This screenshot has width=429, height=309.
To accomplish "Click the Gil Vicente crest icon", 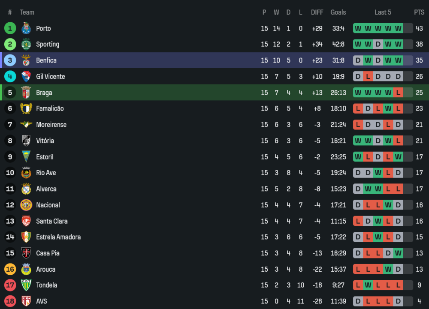I will point(26,76).
